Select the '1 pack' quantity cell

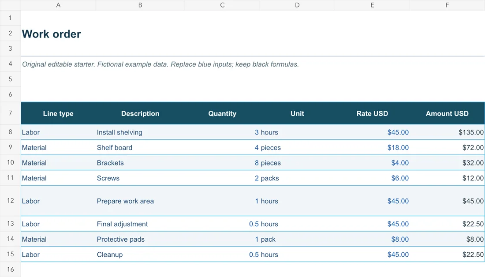(x=222, y=239)
